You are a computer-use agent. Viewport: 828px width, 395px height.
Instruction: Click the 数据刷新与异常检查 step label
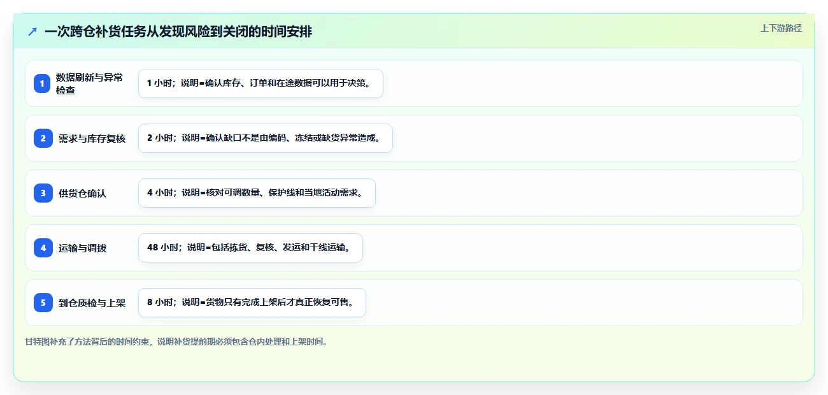(x=90, y=83)
